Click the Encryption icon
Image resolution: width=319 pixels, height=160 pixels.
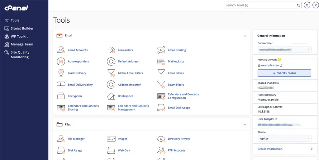pos(61,96)
